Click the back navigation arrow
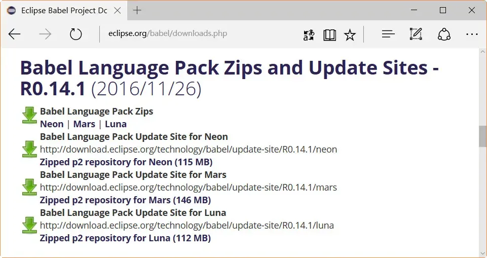Image resolution: width=487 pixels, height=258 pixels. [15, 34]
